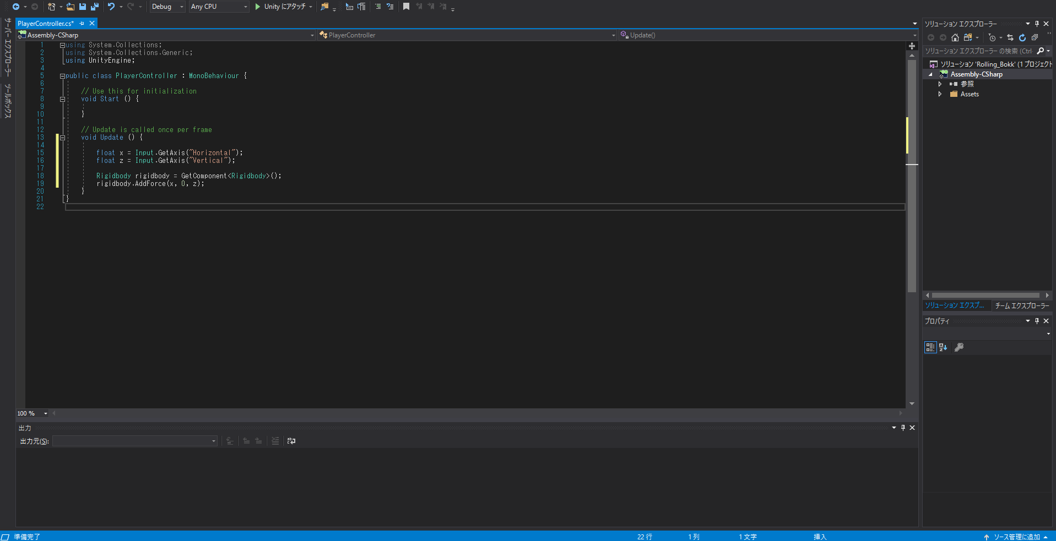1056x541 pixels.
Task: Open the Debug configuration dropdown
Action: coord(167,7)
